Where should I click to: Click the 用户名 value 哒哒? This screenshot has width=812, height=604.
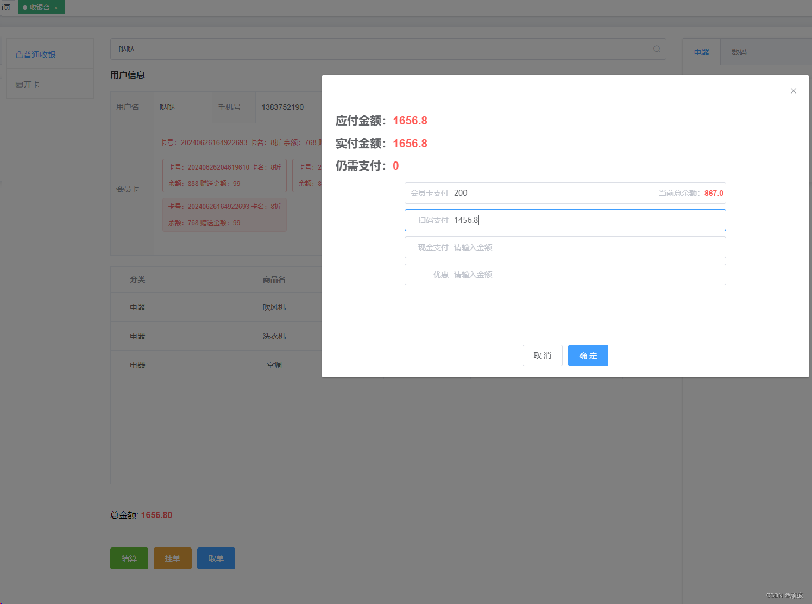point(167,107)
